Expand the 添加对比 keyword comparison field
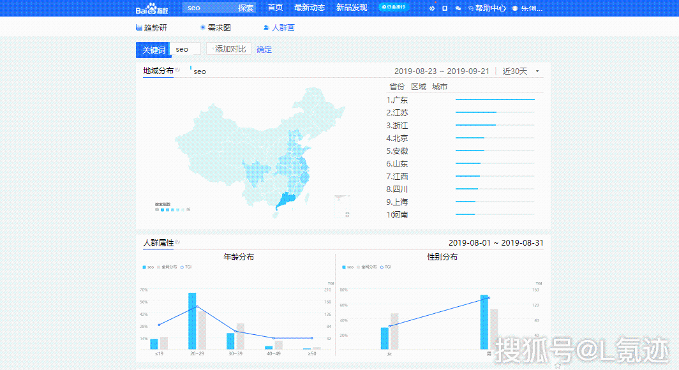679x370 pixels. tap(228, 49)
